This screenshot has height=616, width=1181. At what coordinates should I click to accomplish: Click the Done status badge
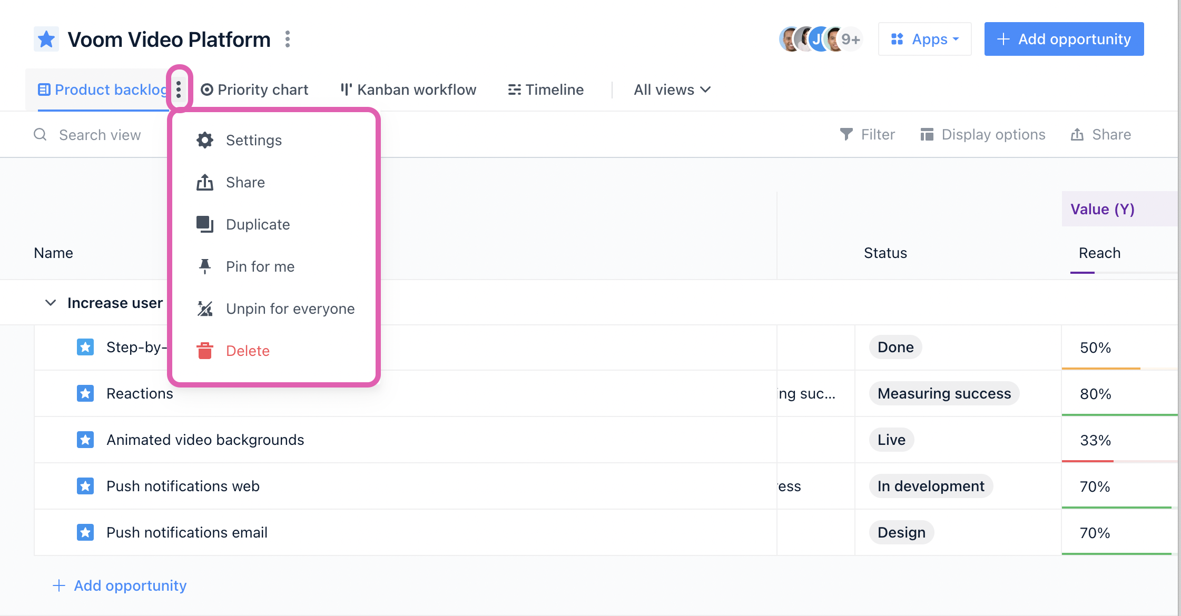pos(895,347)
